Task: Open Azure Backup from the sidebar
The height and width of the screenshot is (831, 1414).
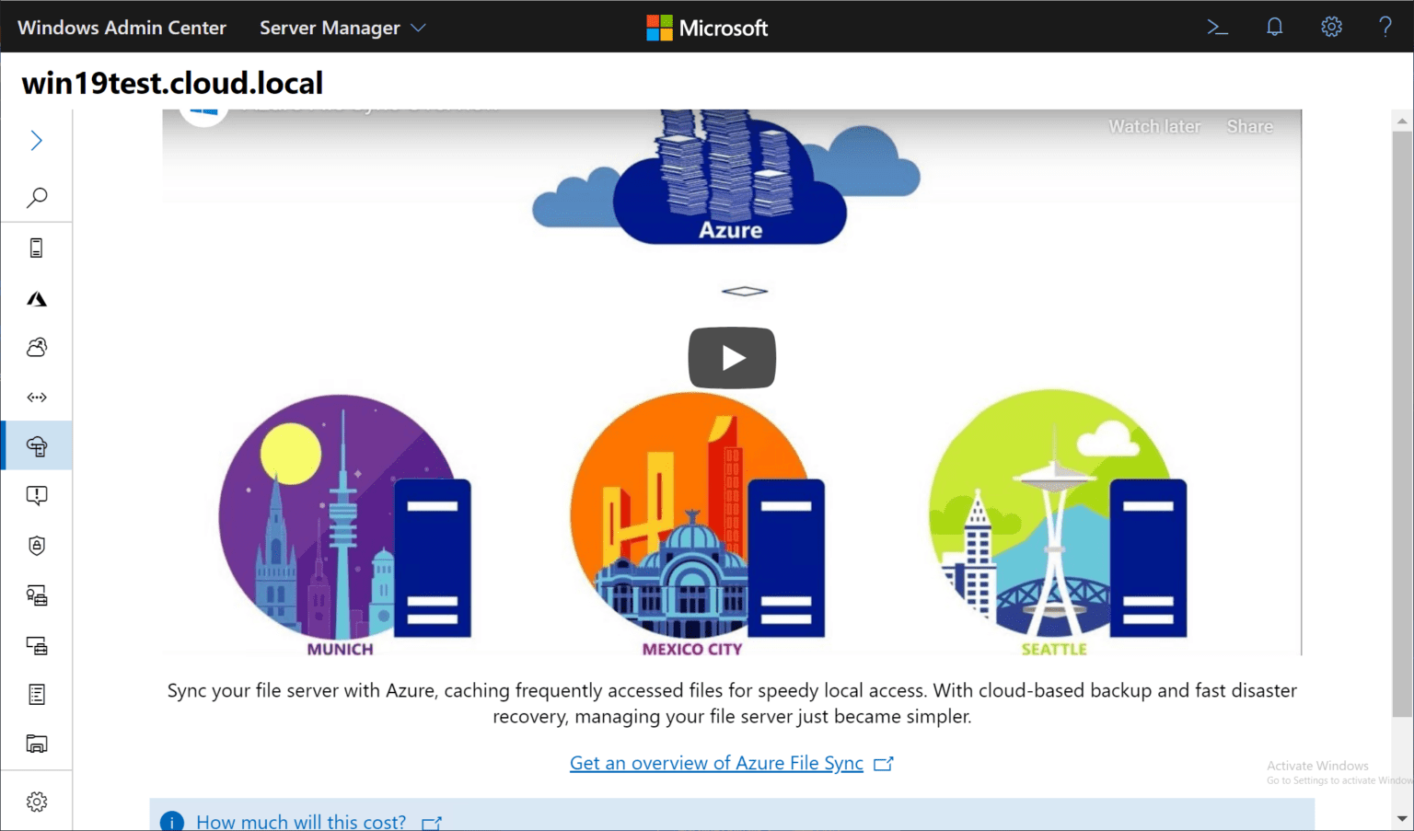Action: pyautogui.click(x=37, y=347)
